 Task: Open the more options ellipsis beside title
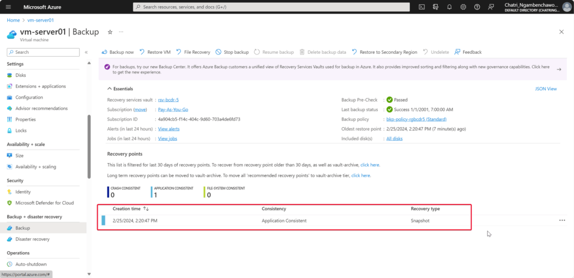121,32
